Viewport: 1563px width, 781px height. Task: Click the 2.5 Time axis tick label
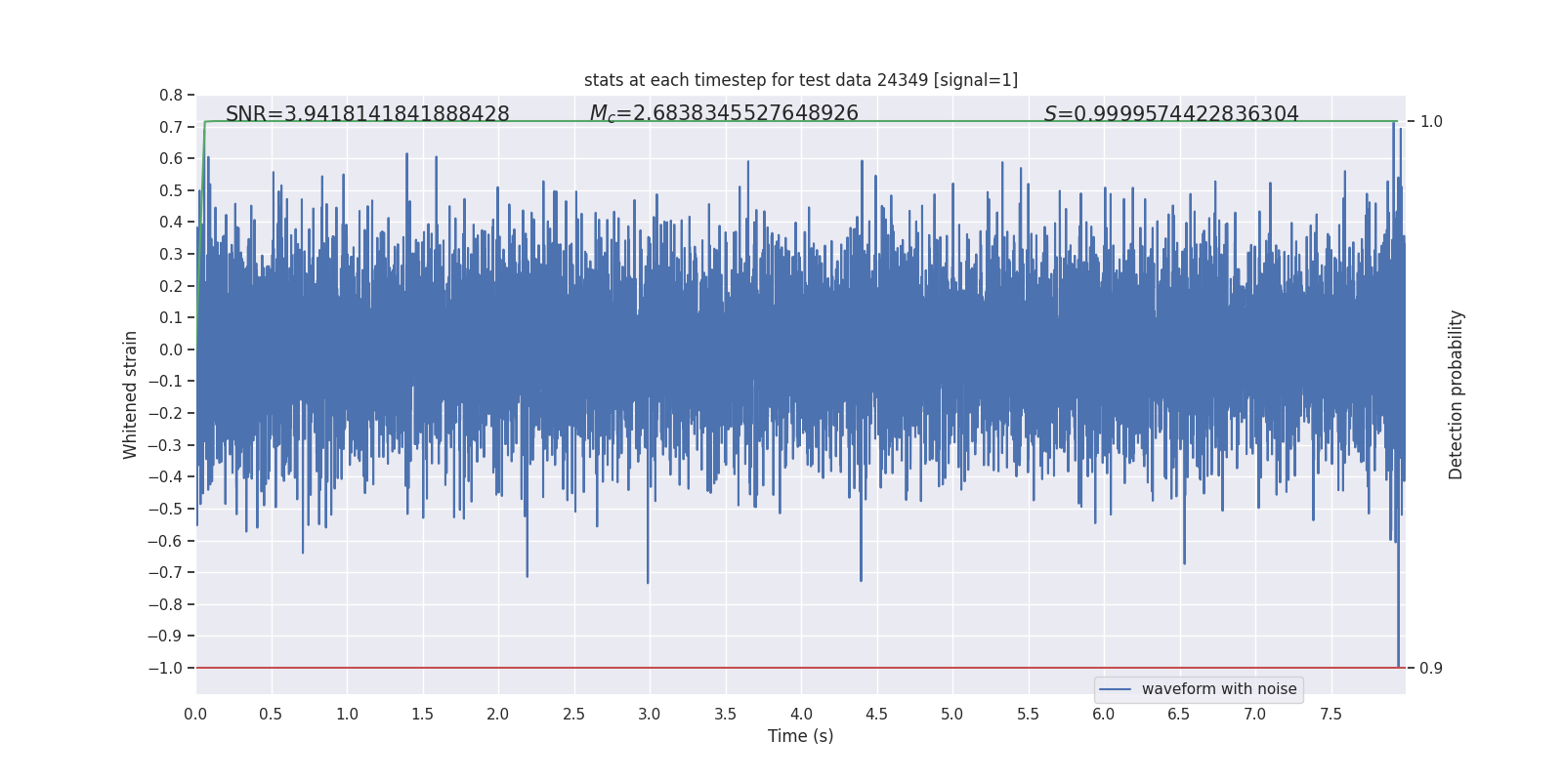574,714
